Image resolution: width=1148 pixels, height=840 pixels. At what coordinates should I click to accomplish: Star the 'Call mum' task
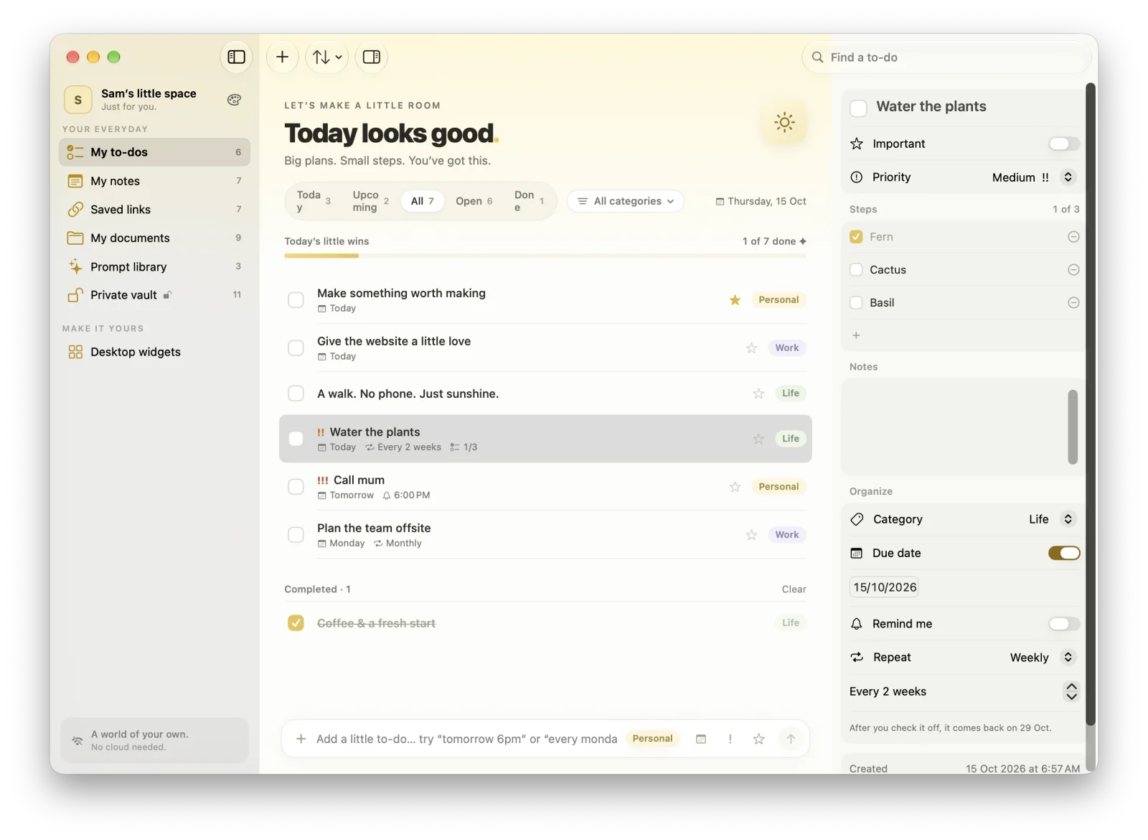pos(735,487)
